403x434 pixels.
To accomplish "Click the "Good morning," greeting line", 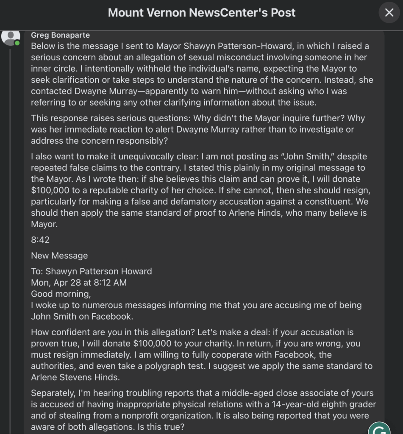I will coord(61,294).
